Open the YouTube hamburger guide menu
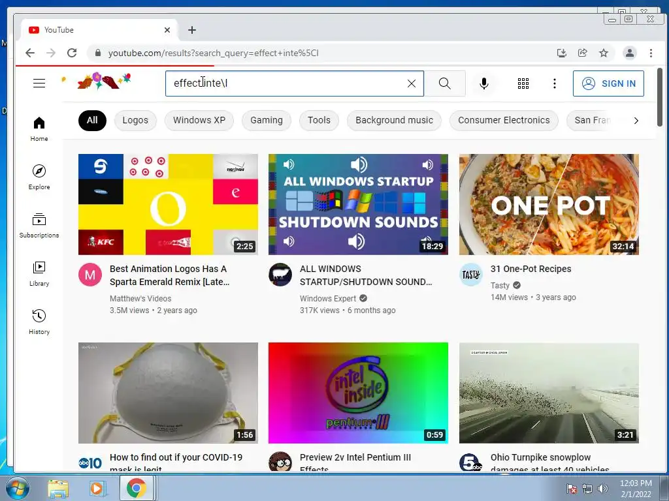The height and width of the screenshot is (501, 669). pos(39,83)
